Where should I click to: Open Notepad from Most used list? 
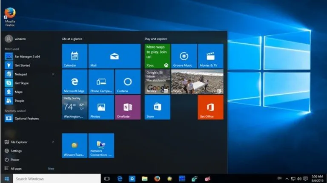click(16, 74)
